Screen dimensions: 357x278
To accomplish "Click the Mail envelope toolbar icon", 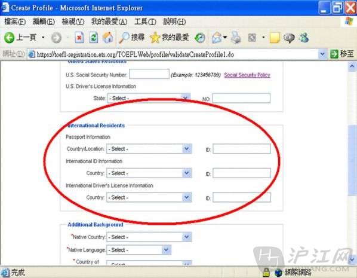I will [217, 38].
